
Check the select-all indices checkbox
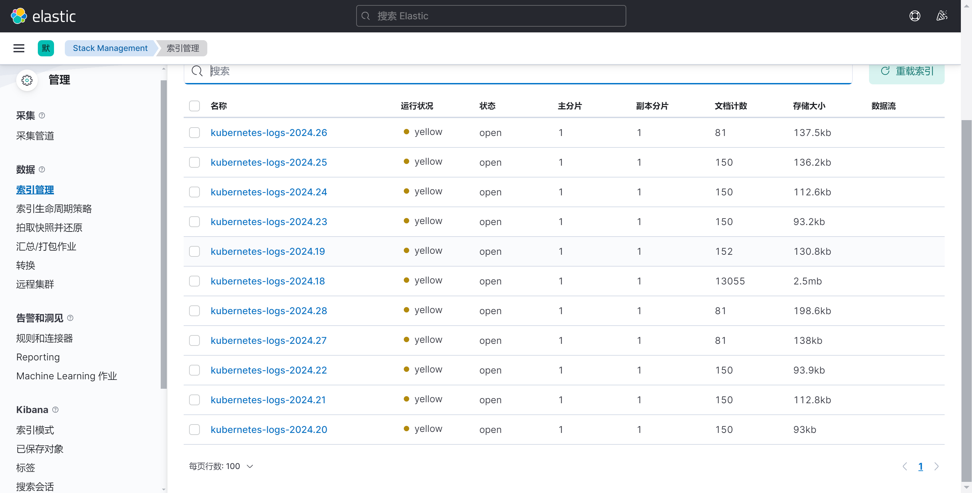194,106
